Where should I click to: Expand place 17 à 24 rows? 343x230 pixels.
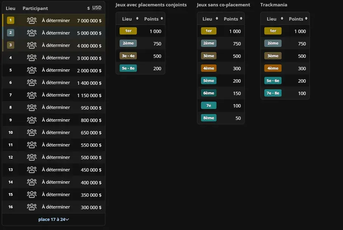point(54,219)
